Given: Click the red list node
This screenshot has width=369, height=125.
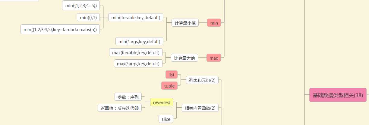Looking at the screenshot, I should (x=172, y=75).
